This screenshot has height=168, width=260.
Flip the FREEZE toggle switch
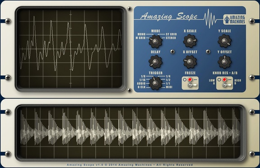[192, 85]
